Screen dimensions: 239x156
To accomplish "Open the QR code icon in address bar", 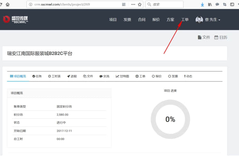I will click(x=124, y=4).
